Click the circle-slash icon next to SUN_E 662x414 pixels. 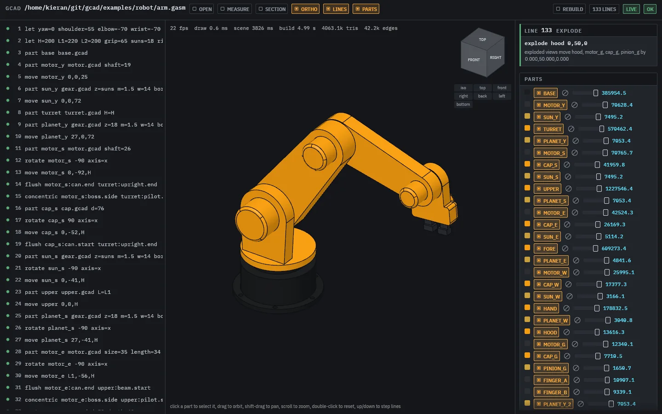pos(568,236)
